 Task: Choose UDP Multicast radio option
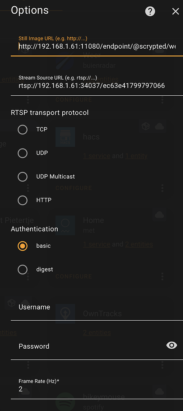23,177
